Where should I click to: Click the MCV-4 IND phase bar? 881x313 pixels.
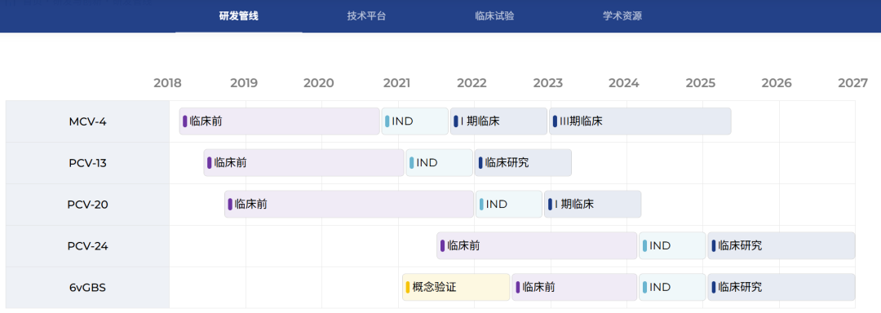(x=415, y=121)
